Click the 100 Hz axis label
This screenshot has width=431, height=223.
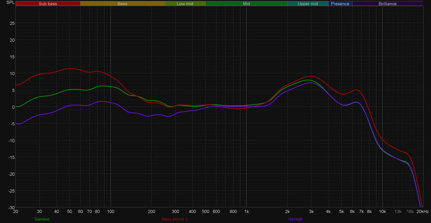pyautogui.click(x=111, y=211)
